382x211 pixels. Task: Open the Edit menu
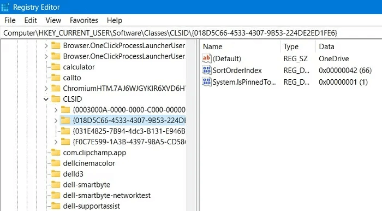(x=31, y=20)
